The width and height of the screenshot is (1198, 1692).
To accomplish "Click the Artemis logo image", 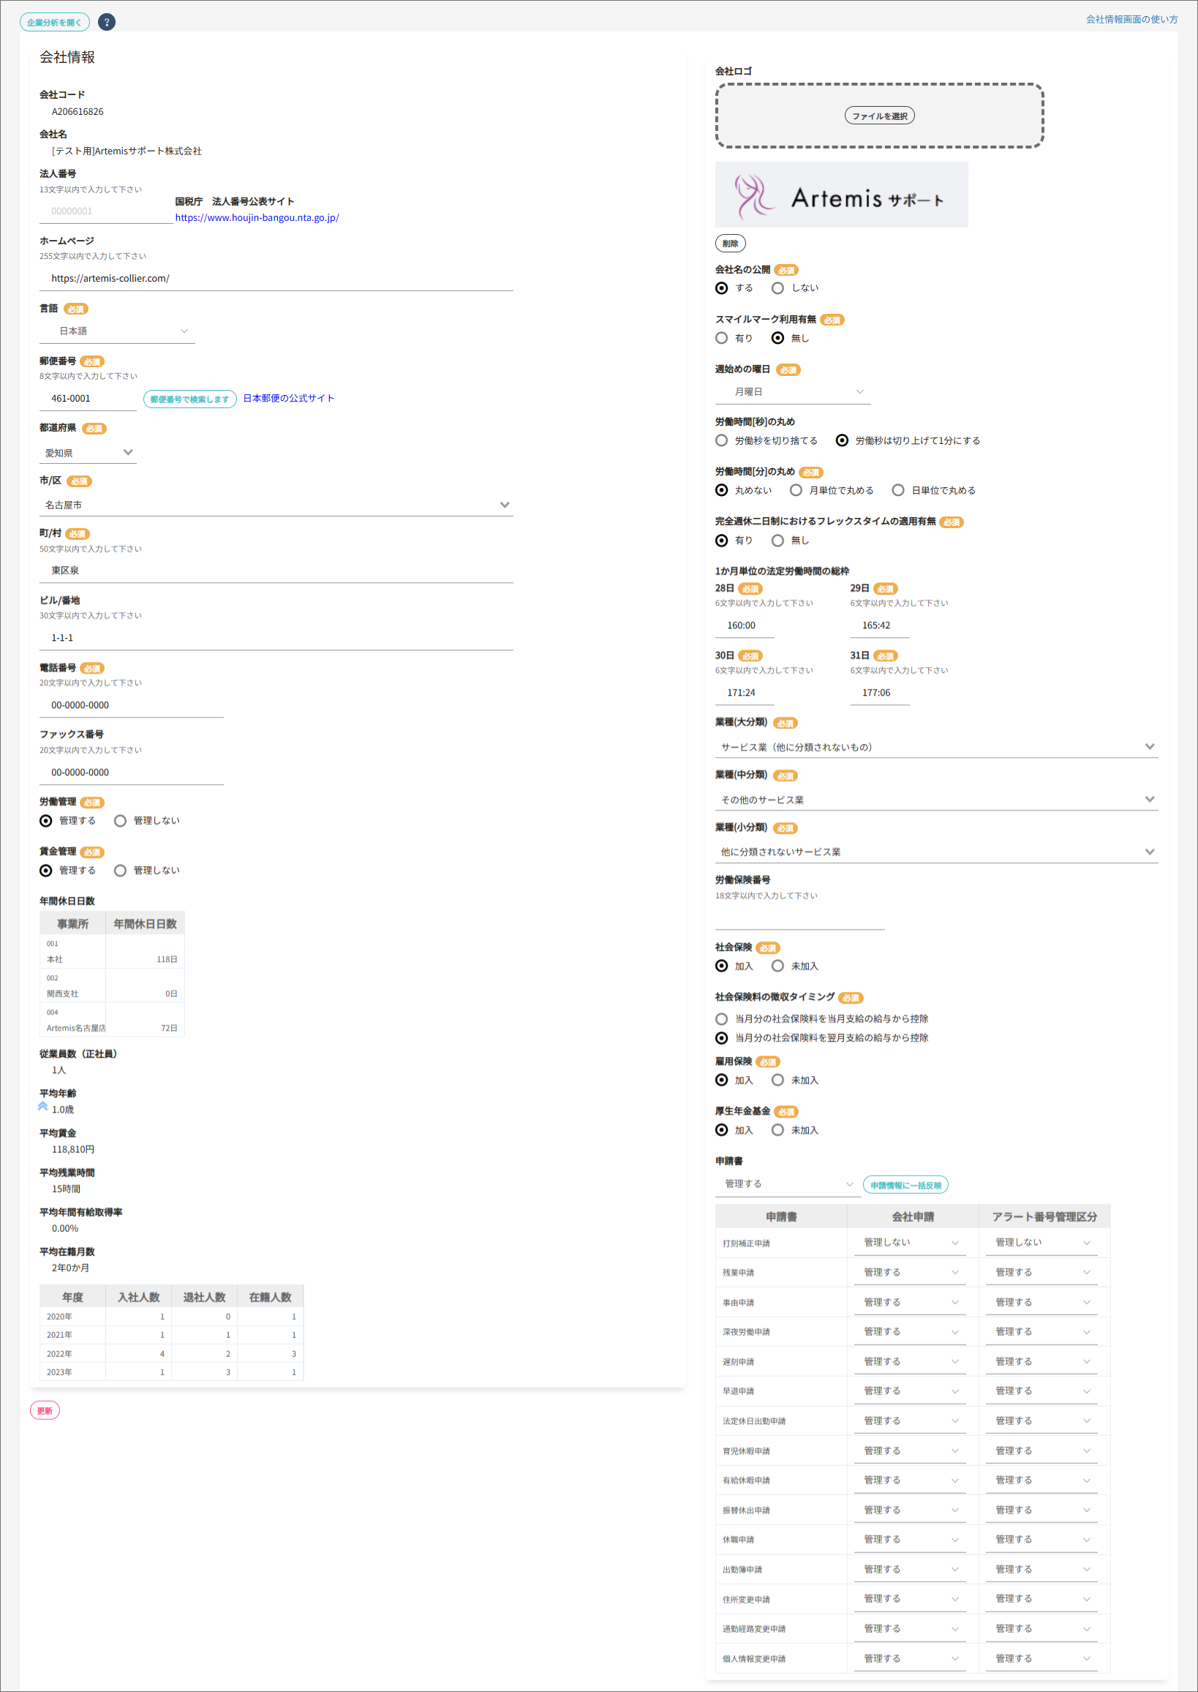I will [841, 195].
